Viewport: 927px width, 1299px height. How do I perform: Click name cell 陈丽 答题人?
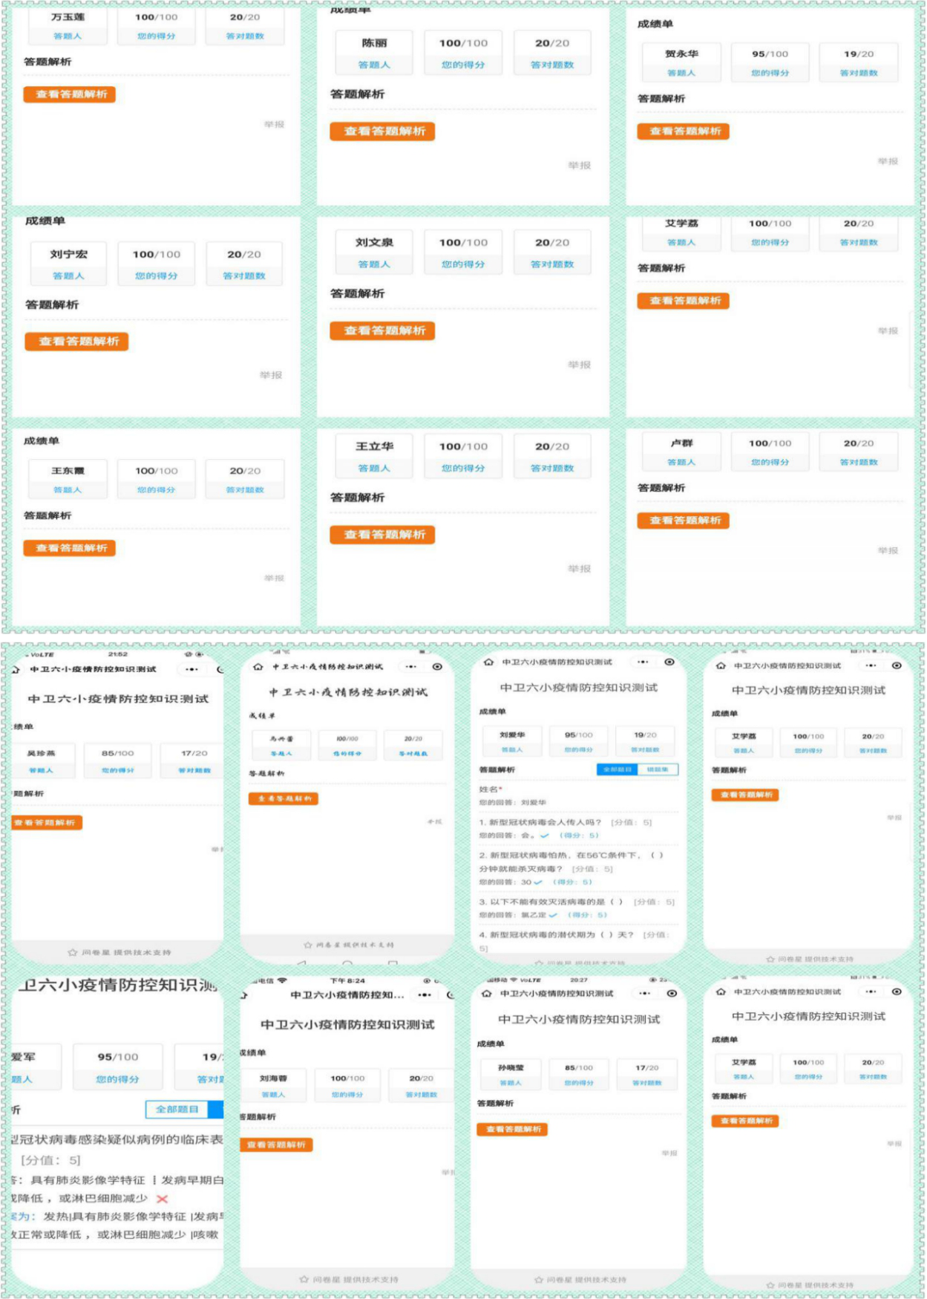point(374,53)
